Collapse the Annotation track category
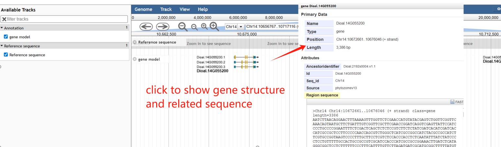Screen dimensions: 501x147 pyautogui.click(x=2, y=28)
